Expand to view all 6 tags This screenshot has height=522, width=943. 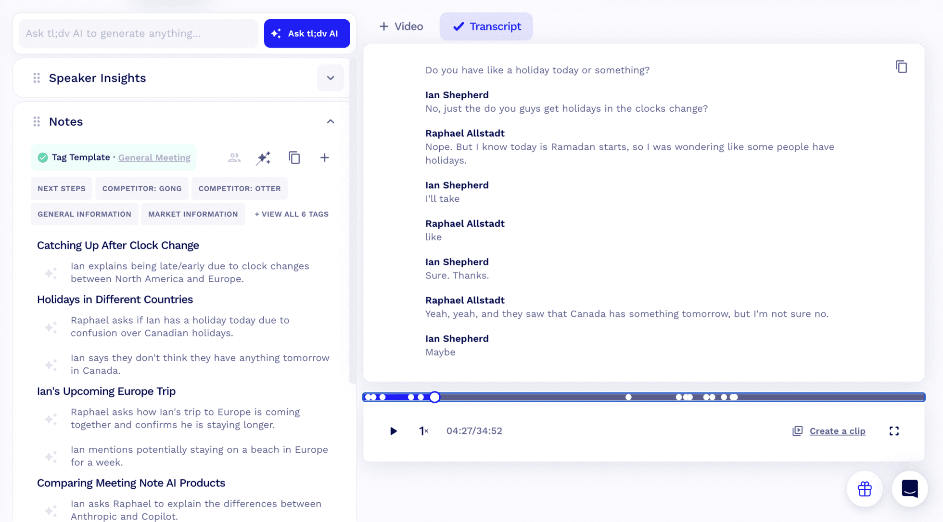click(292, 213)
